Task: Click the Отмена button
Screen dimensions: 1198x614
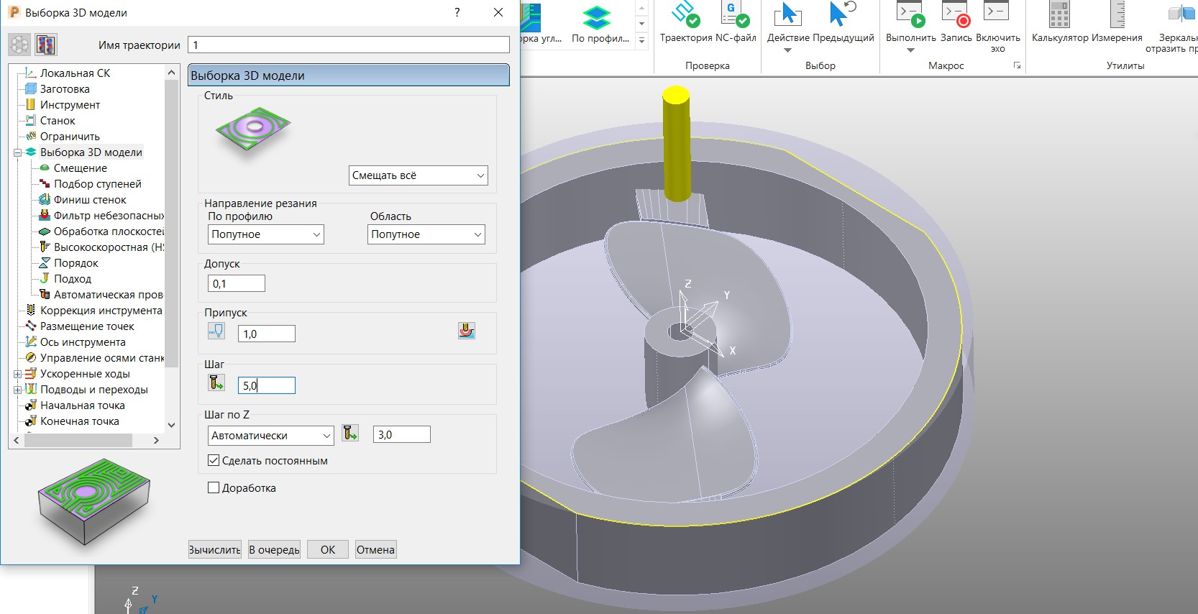Action: pyautogui.click(x=375, y=549)
